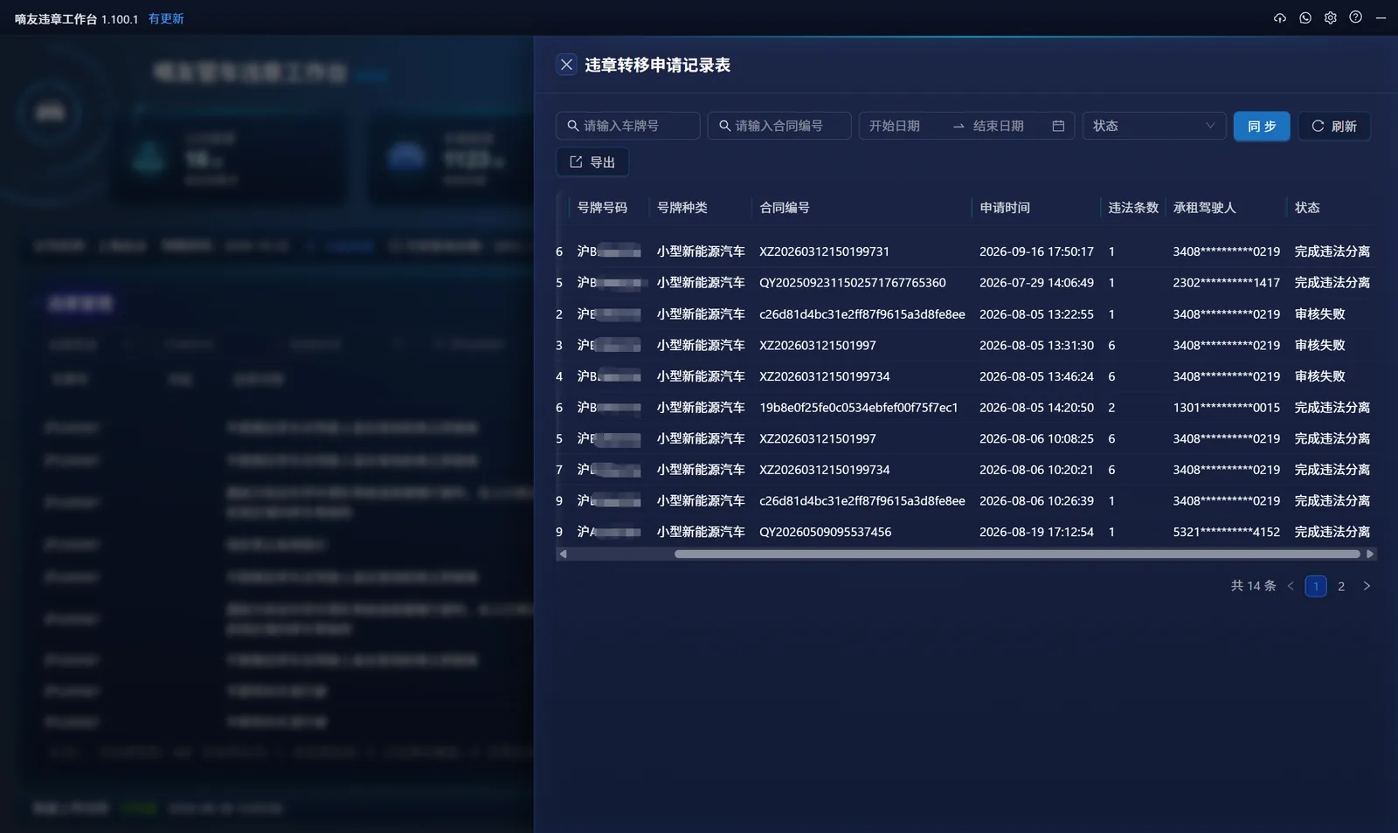Click the 状态 table column header

(x=1307, y=208)
